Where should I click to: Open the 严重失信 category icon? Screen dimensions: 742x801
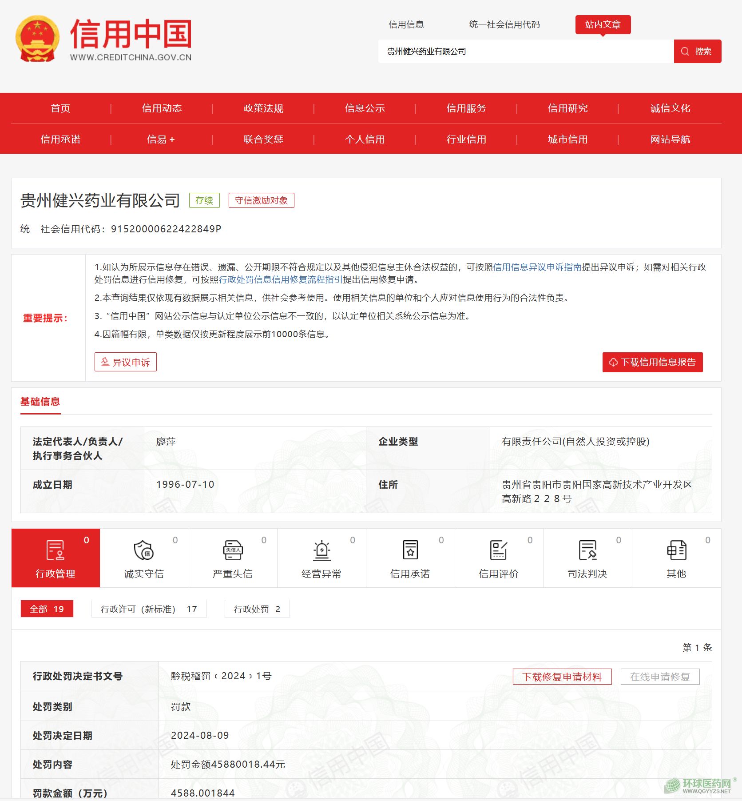(233, 550)
